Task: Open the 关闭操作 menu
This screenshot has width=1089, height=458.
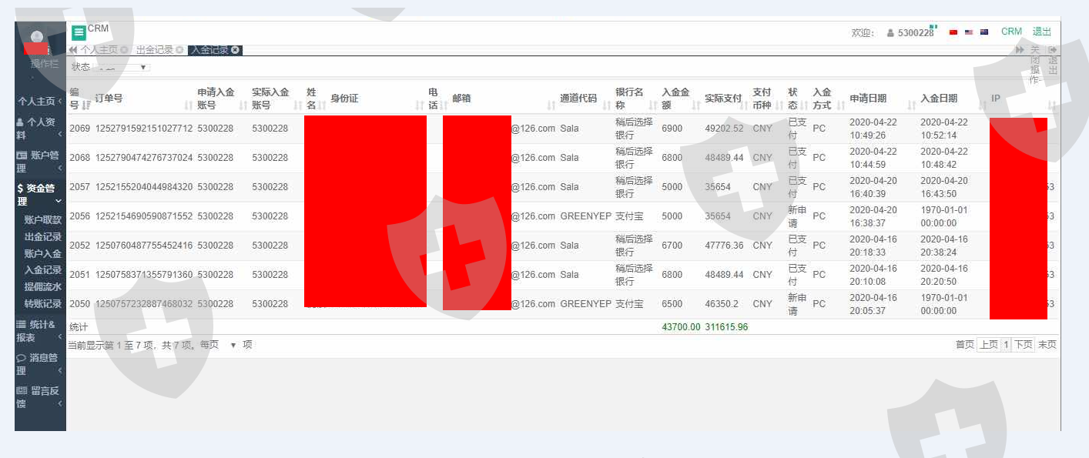Action: point(1035,65)
